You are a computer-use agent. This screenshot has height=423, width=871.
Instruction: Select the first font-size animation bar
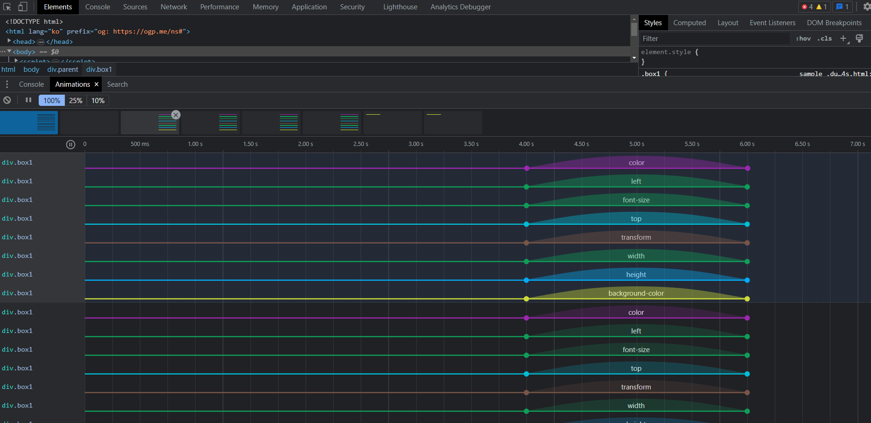coord(636,200)
